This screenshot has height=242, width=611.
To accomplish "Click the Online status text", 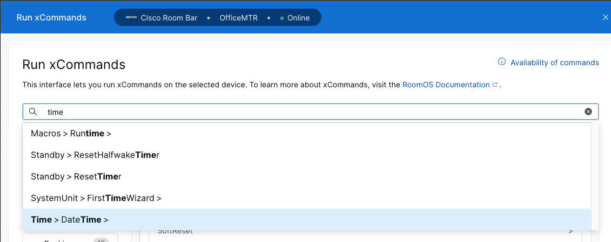I will 298,18.
